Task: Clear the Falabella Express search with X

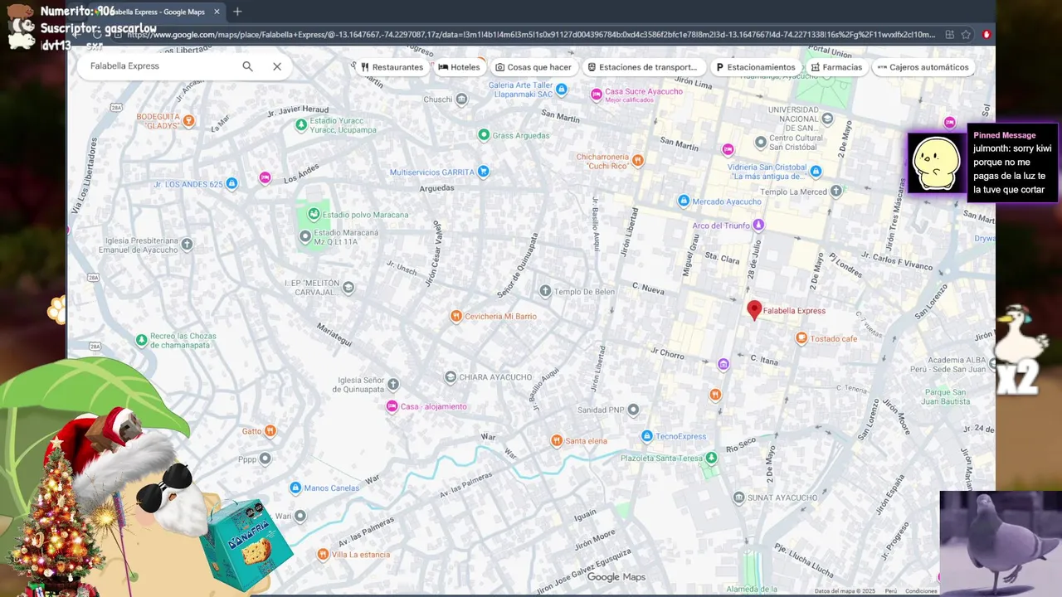Action: [277, 66]
